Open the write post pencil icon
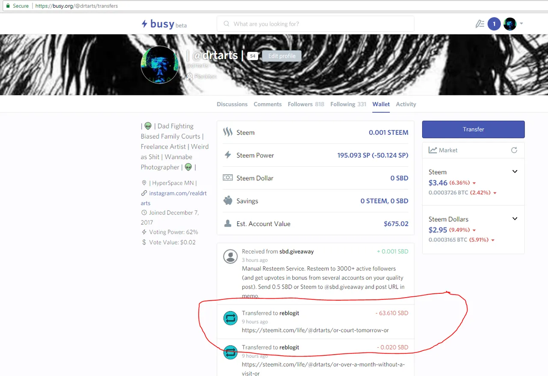Viewport: 548px width, 376px height. pos(480,24)
